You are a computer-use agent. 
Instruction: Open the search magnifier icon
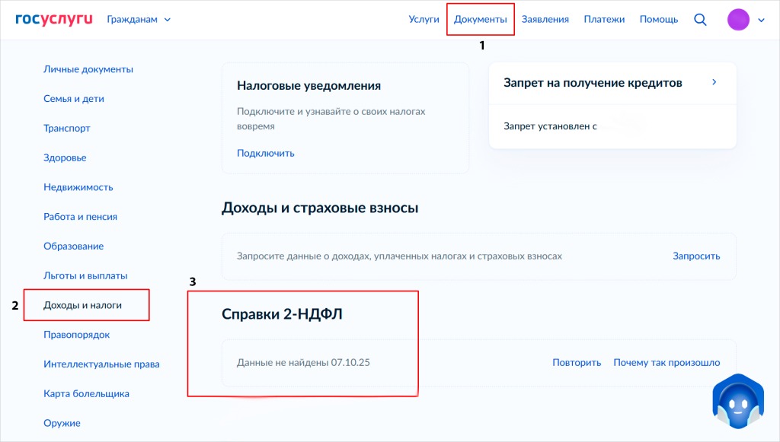tap(700, 20)
